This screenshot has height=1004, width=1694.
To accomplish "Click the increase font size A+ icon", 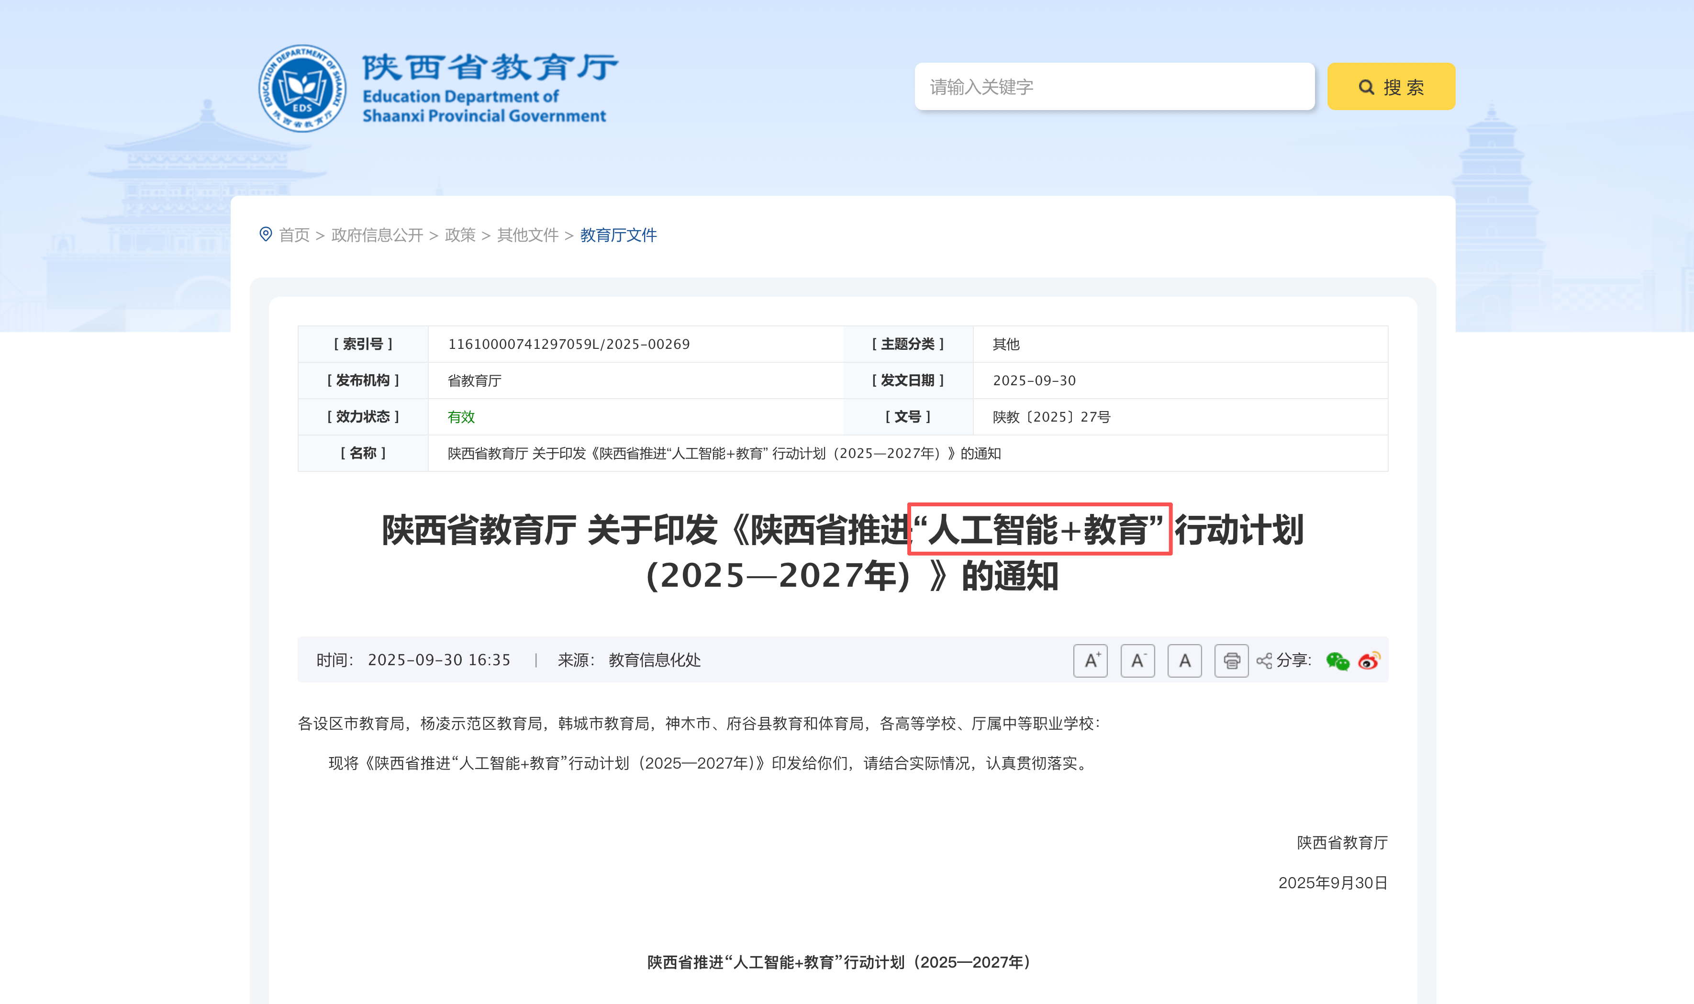I will coord(1090,660).
